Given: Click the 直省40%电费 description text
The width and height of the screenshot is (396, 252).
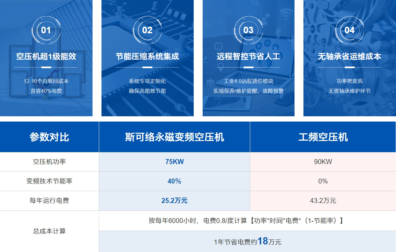Looking at the screenshot, I should click(46, 91).
